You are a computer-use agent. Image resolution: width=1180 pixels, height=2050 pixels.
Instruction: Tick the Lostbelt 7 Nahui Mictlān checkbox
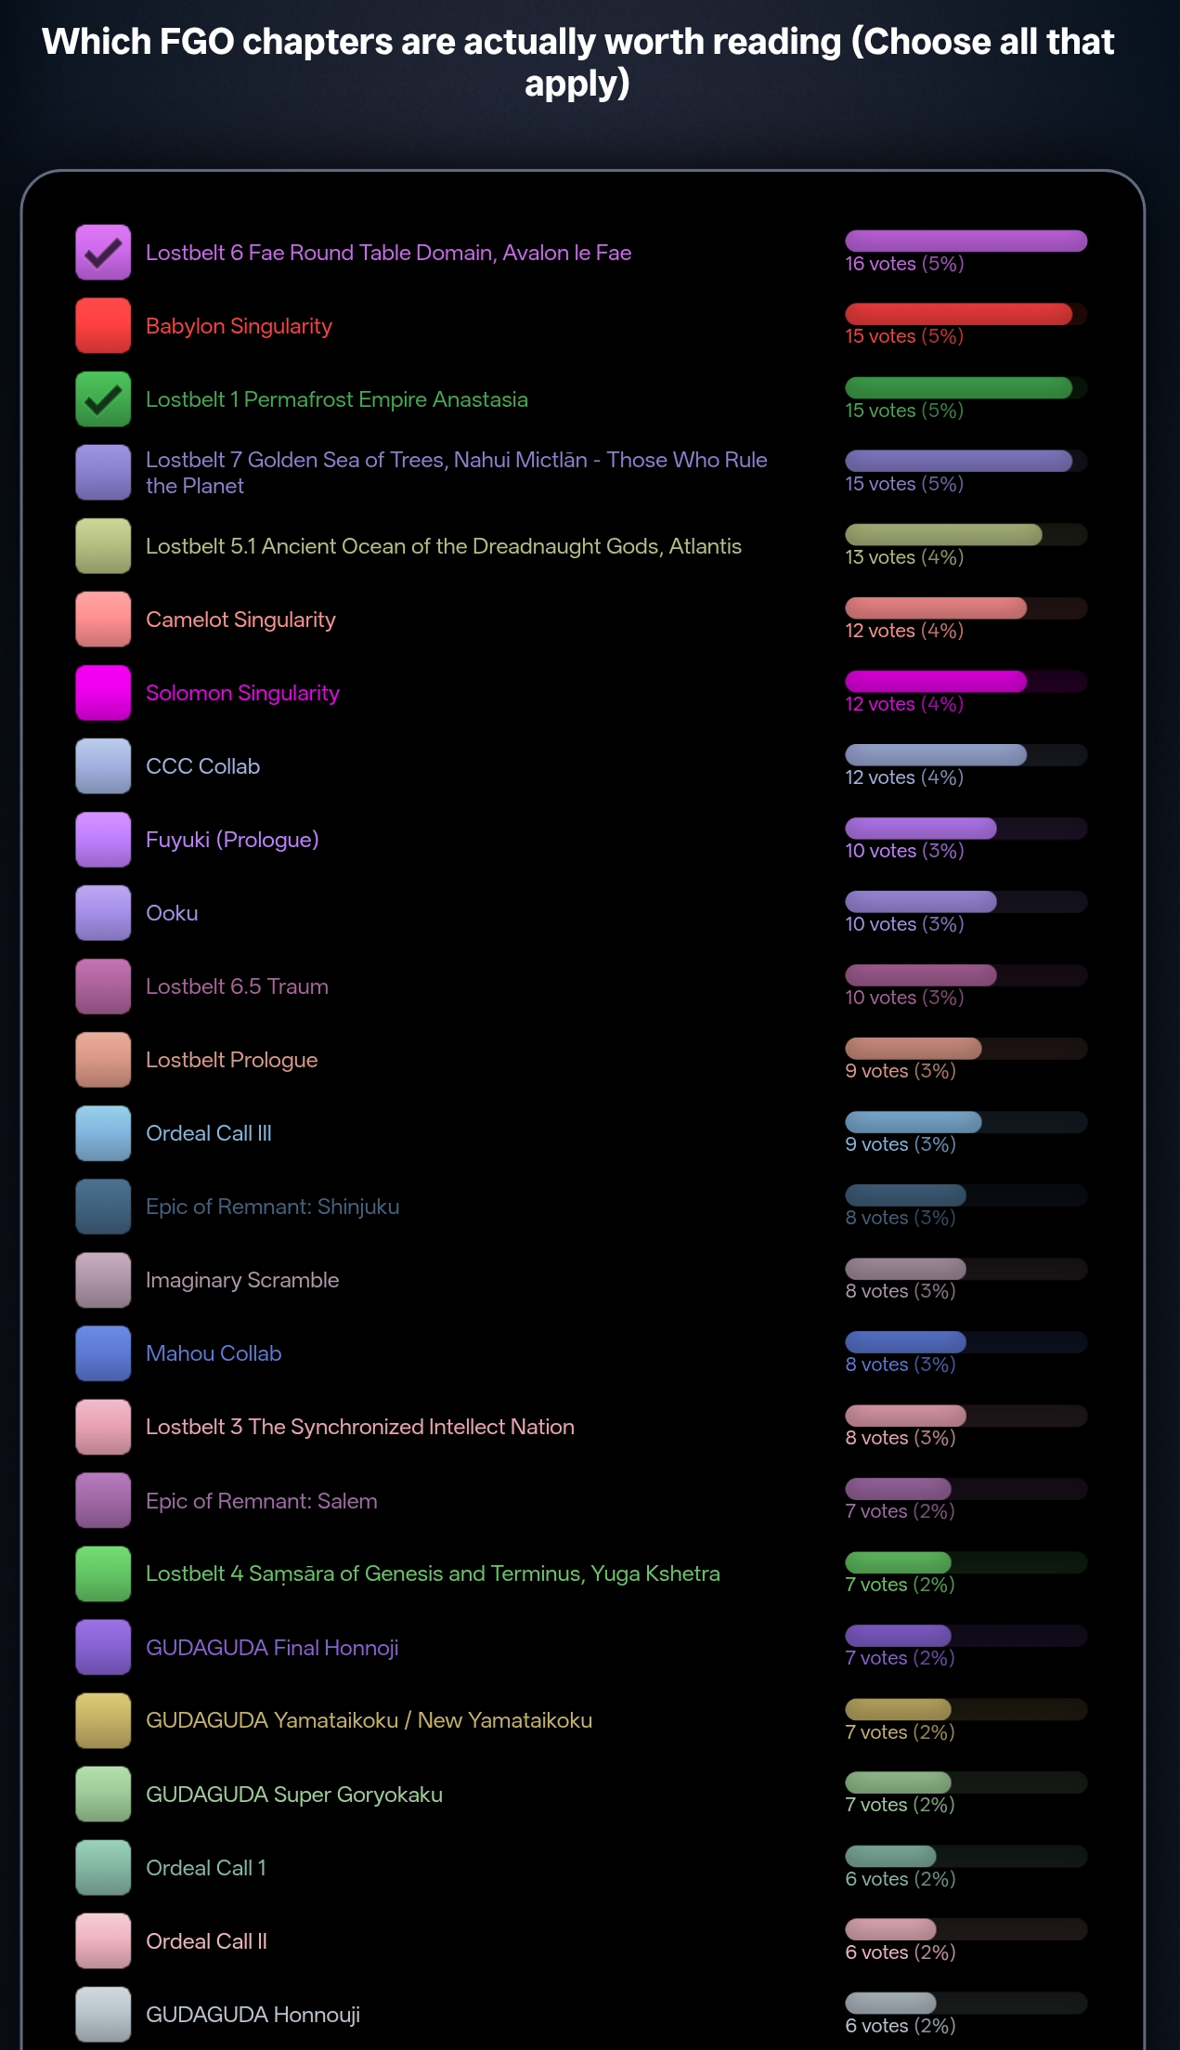pos(103,472)
